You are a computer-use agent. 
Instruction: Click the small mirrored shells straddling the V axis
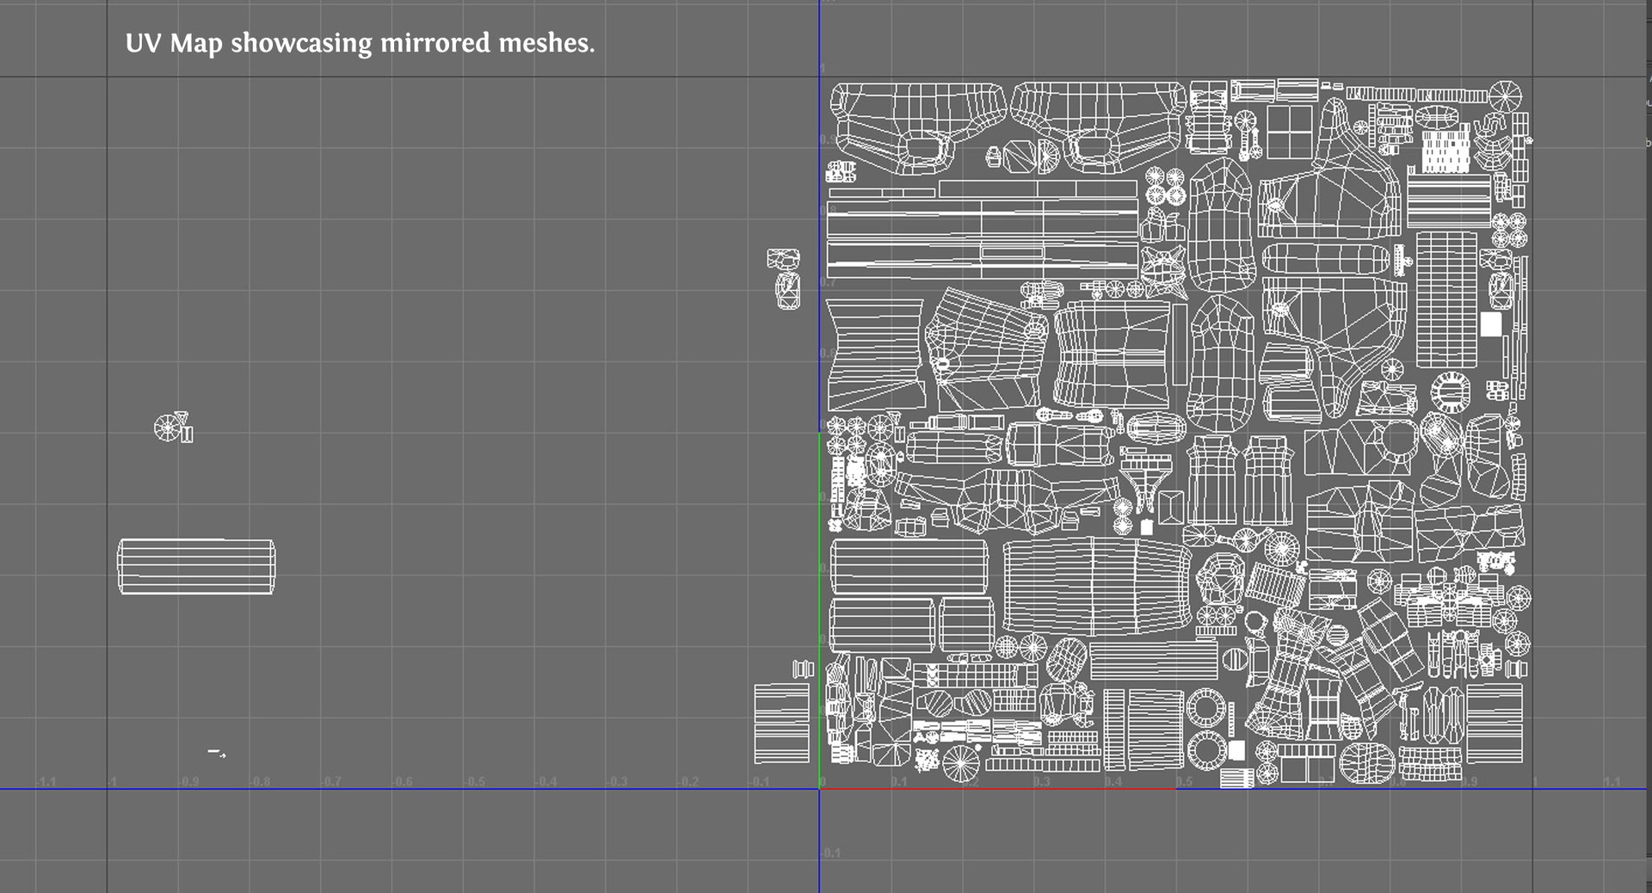click(784, 280)
